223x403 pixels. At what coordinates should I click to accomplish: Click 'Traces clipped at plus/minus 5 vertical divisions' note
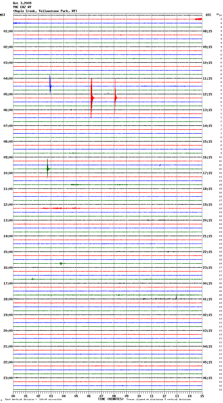tap(158, 400)
